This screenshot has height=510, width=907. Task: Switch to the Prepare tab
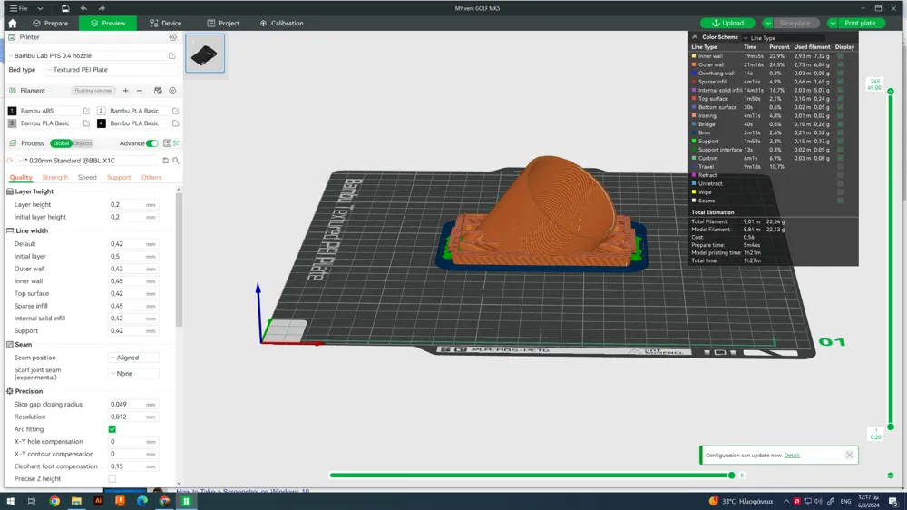50,24
